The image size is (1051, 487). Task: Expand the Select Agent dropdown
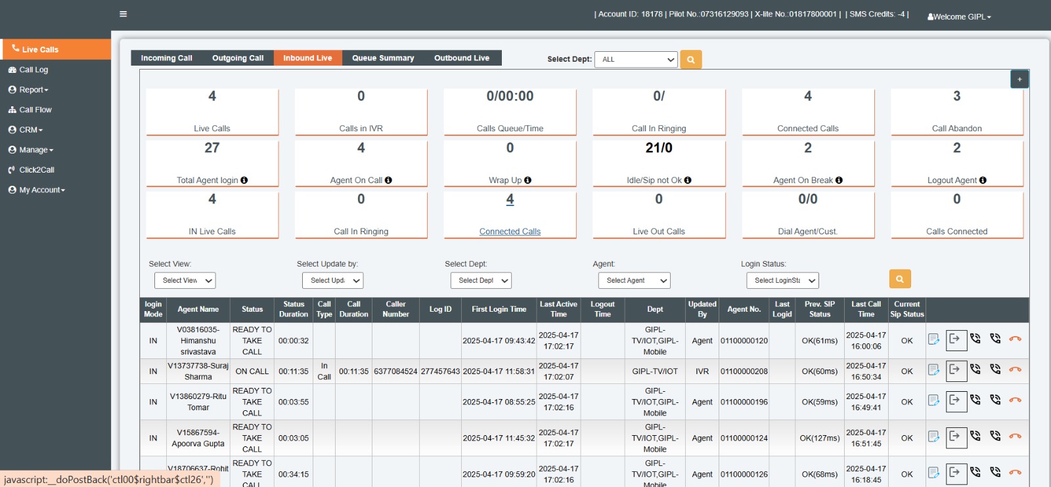point(634,281)
